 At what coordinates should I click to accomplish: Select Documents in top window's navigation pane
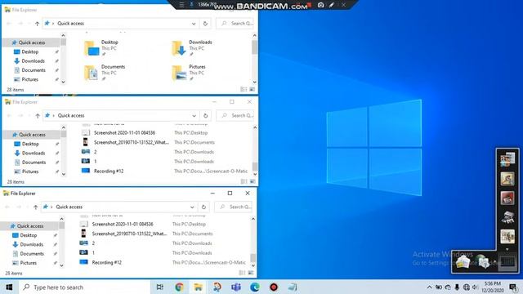click(x=34, y=70)
